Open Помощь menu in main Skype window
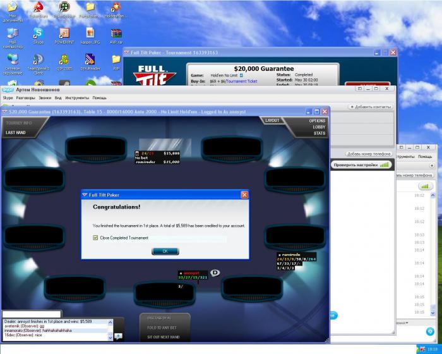 (x=100, y=98)
